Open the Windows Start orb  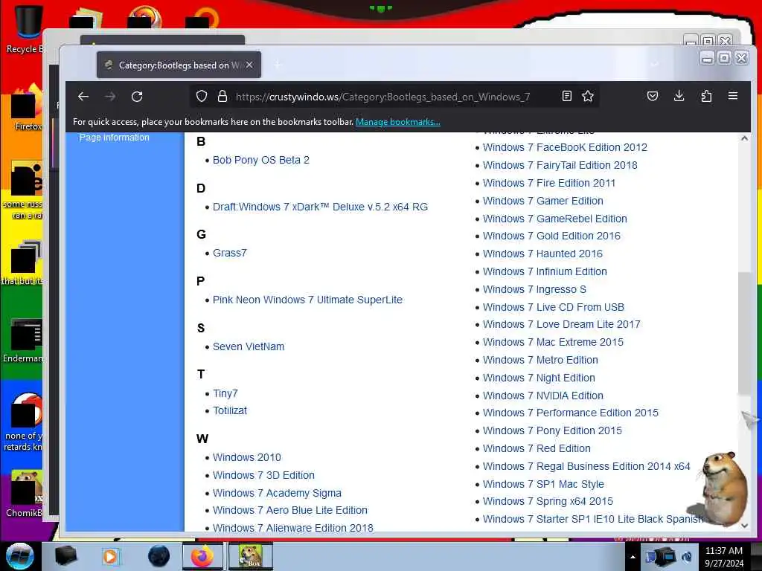tap(20, 556)
